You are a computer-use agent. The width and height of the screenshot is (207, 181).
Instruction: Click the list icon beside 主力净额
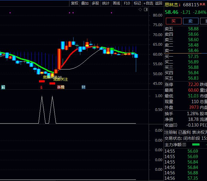184,145
